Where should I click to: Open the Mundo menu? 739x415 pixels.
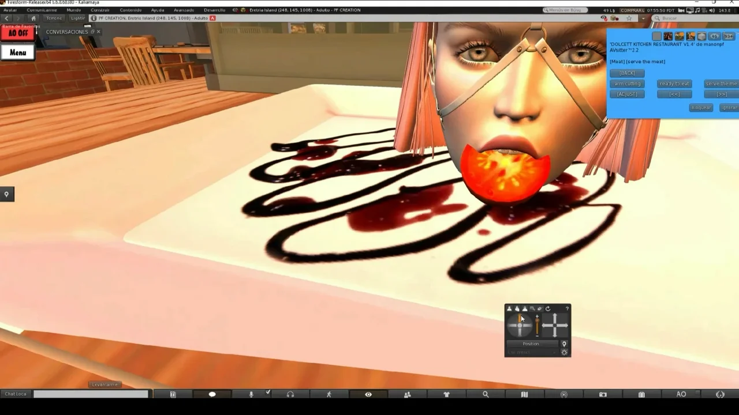tap(73, 10)
